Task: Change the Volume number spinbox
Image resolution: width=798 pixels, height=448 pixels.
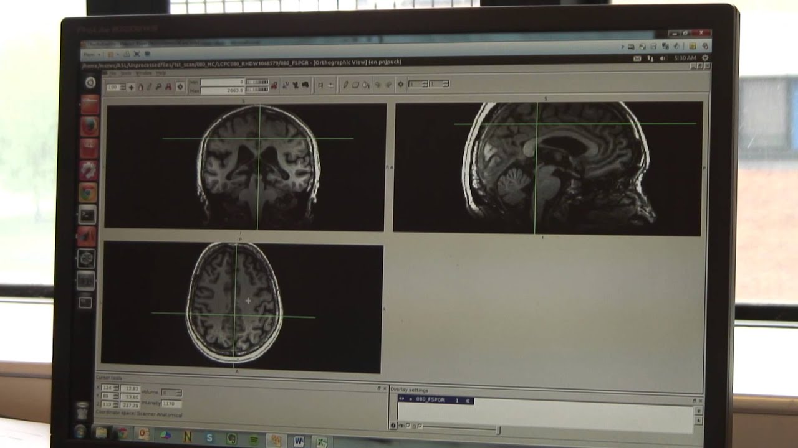Action: 171,393
